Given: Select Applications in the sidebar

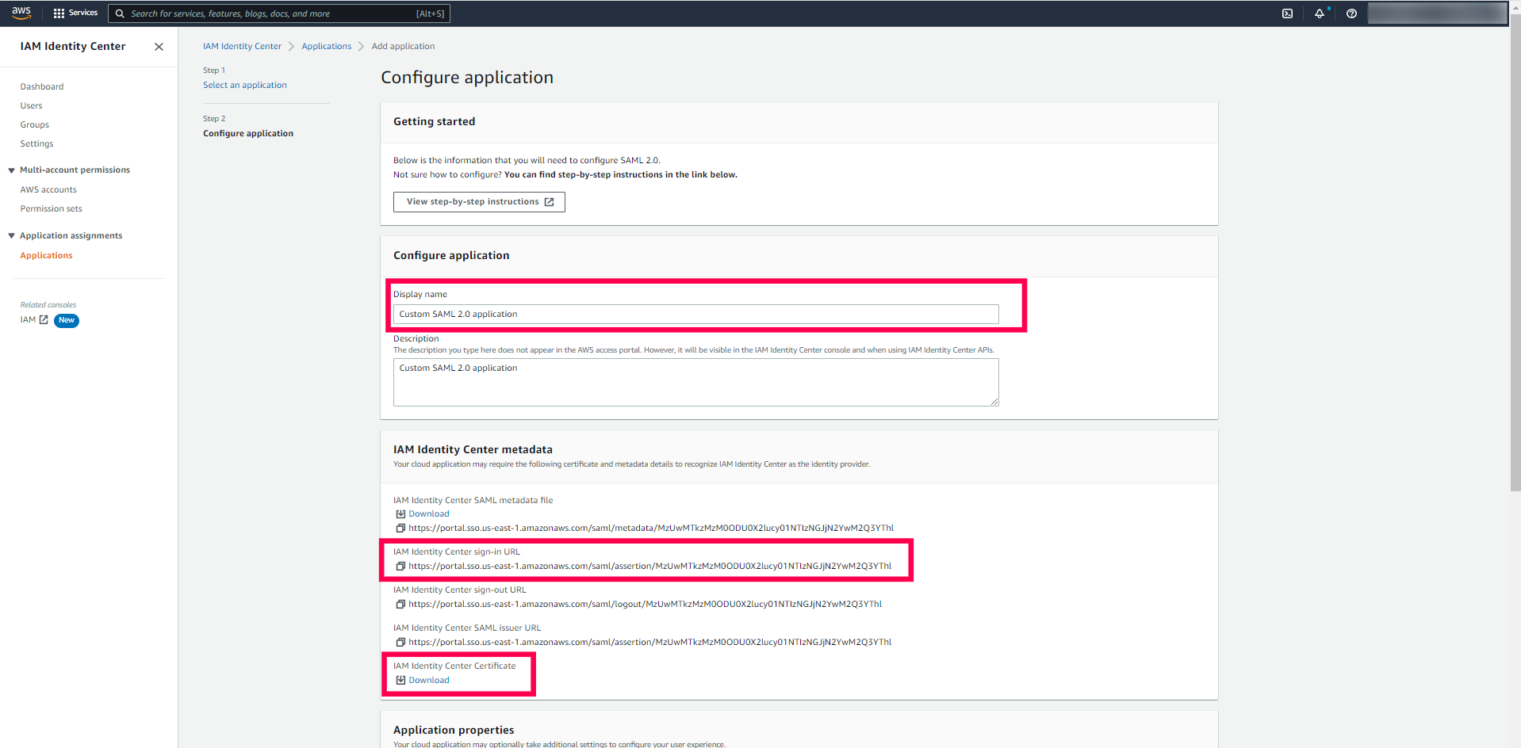Looking at the screenshot, I should click(x=46, y=256).
